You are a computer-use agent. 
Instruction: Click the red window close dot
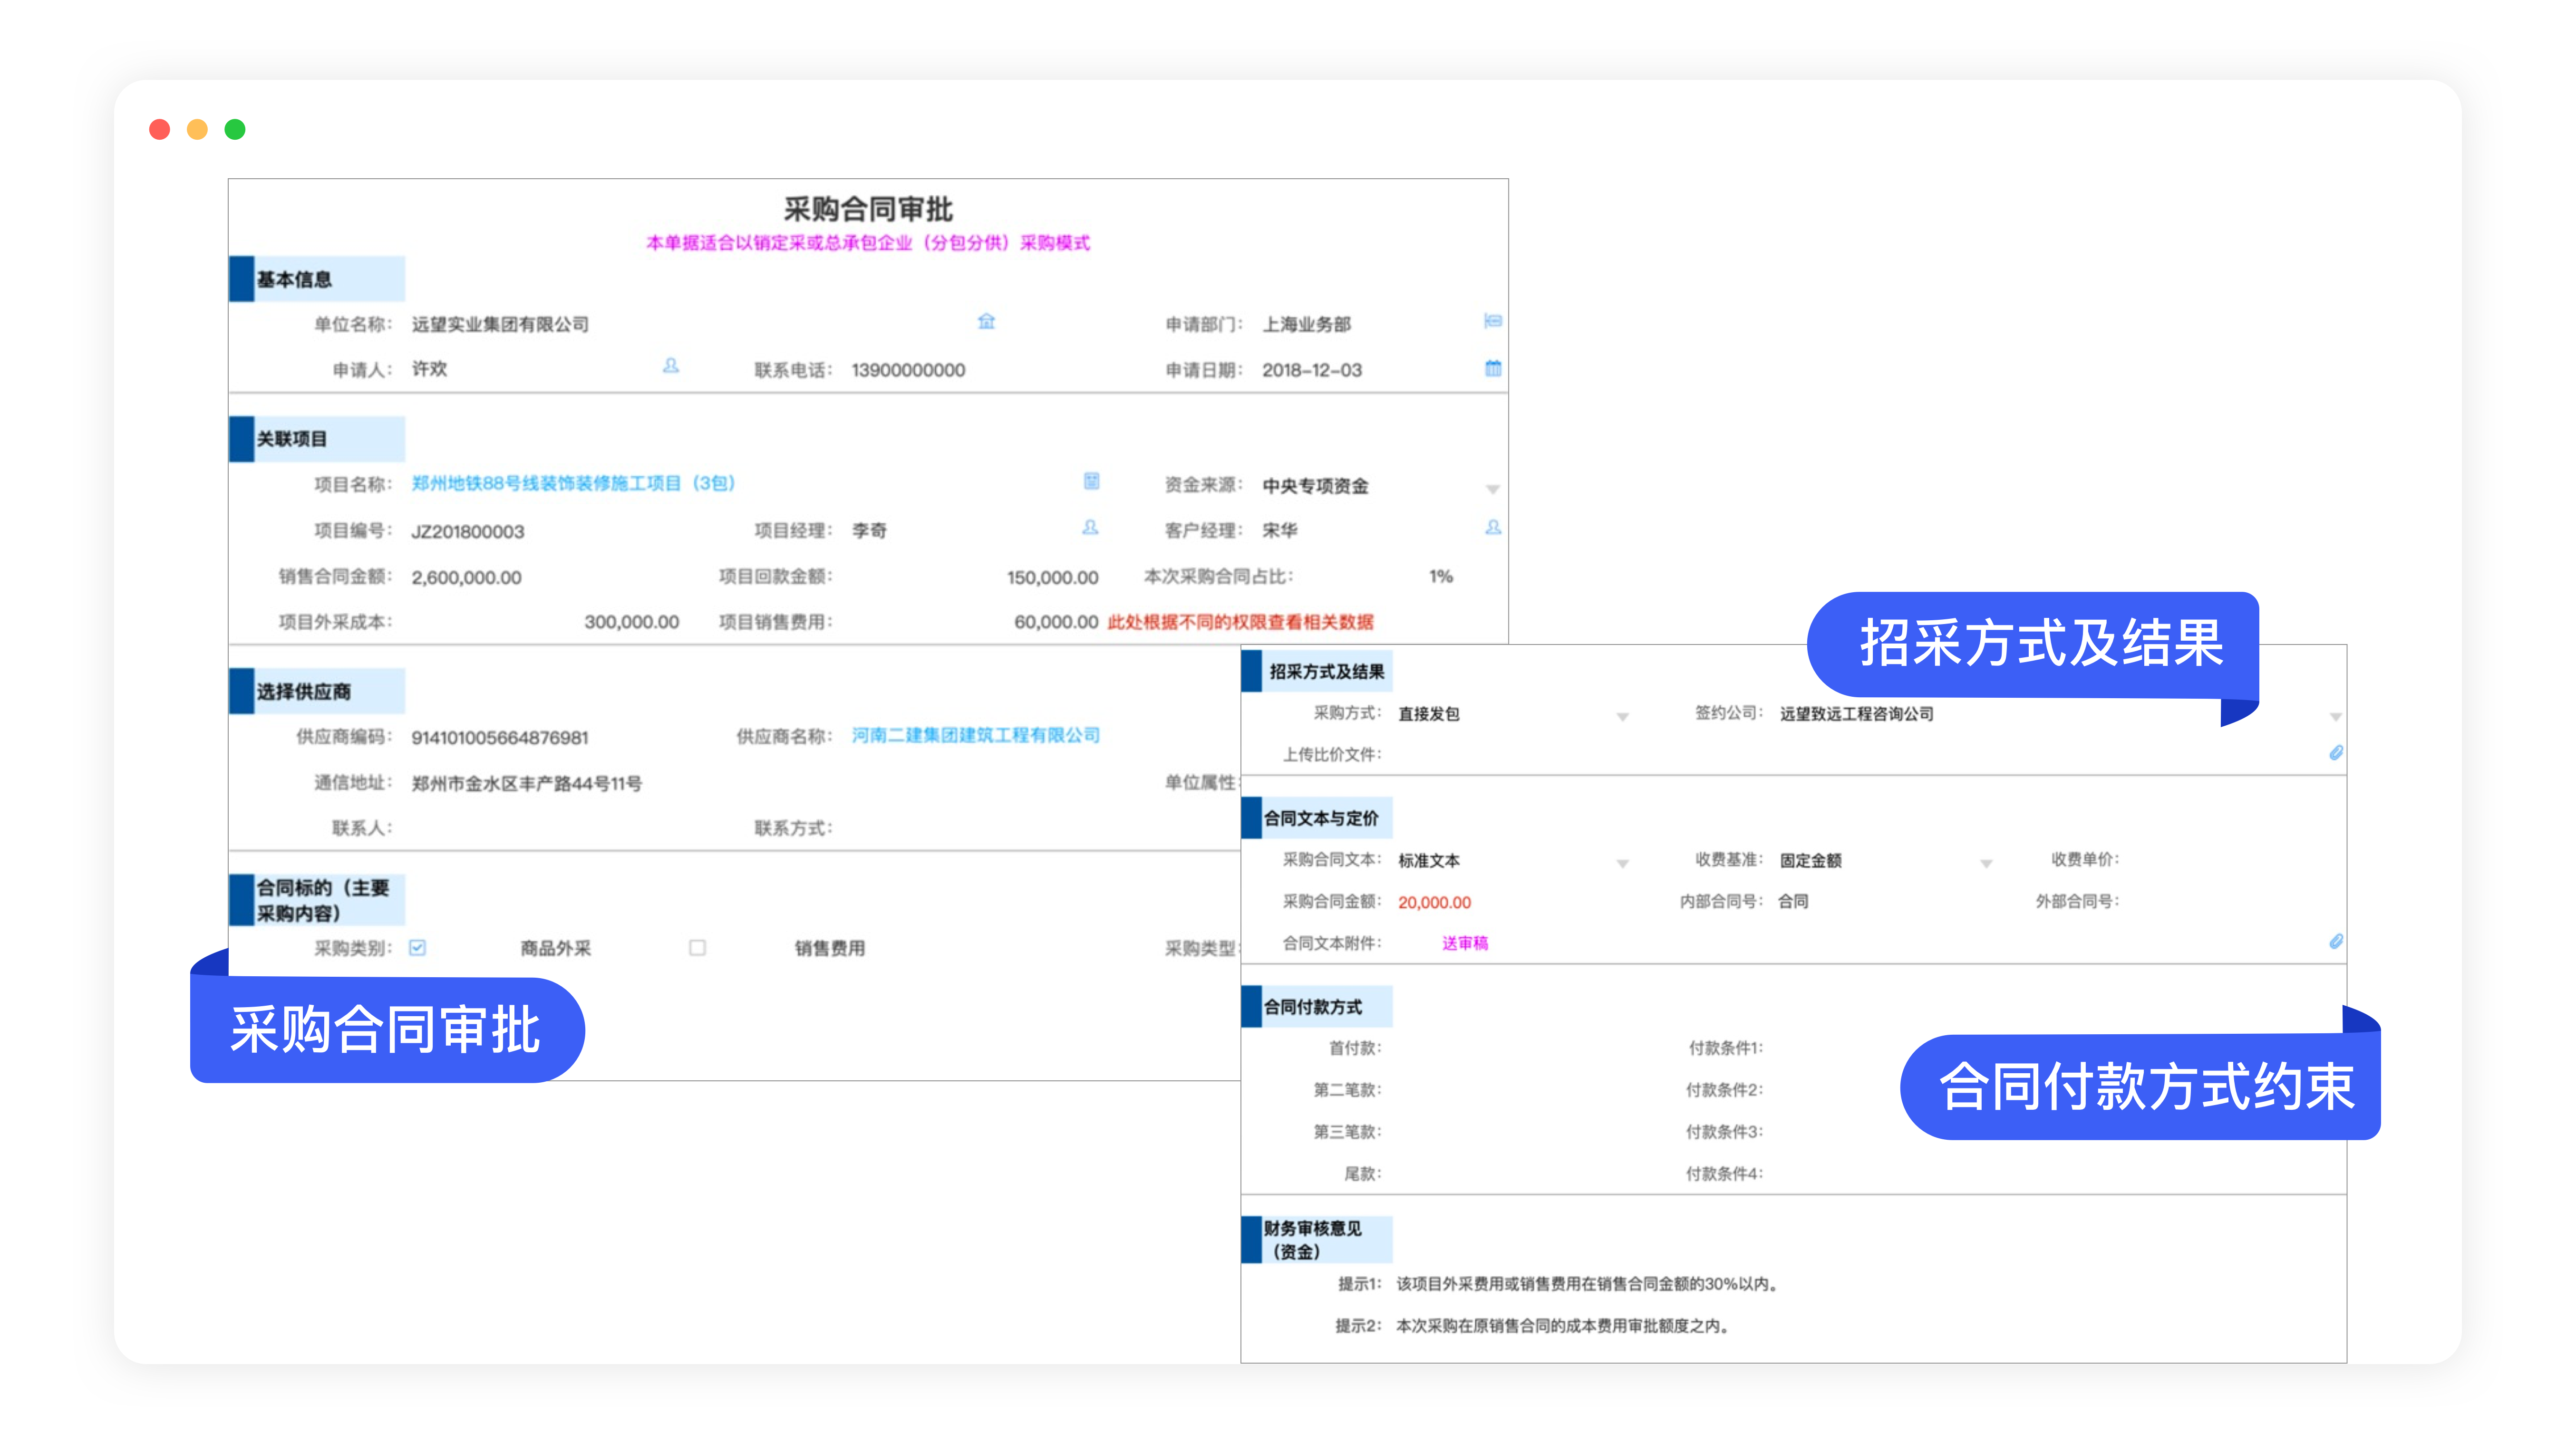tap(159, 129)
